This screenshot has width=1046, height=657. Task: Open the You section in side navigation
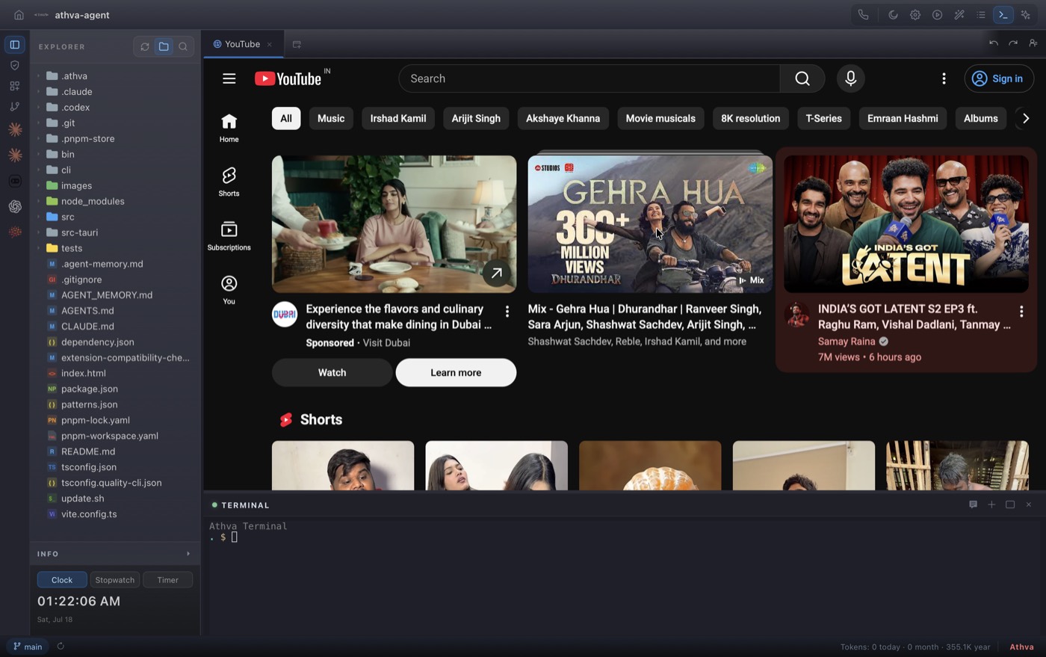(x=229, y=289)
